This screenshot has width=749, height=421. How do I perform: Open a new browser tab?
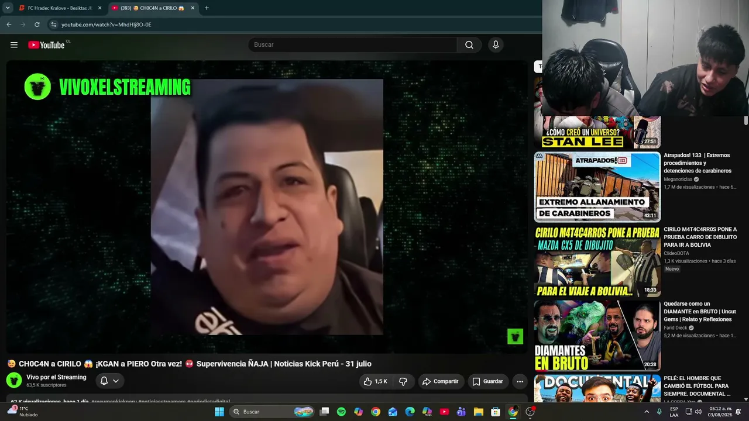(207, 8)
